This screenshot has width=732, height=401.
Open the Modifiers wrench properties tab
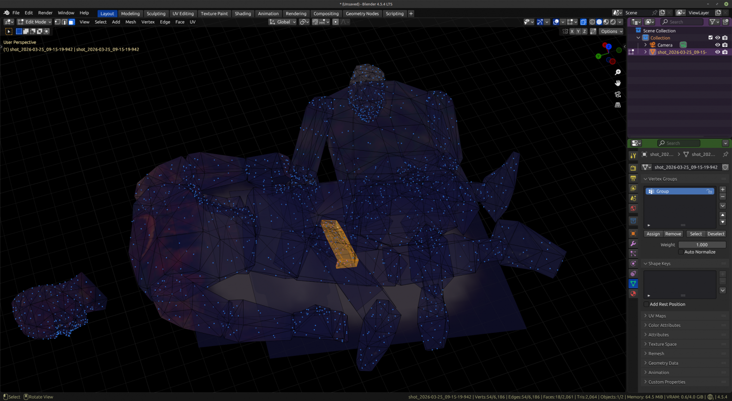[633, 244]
